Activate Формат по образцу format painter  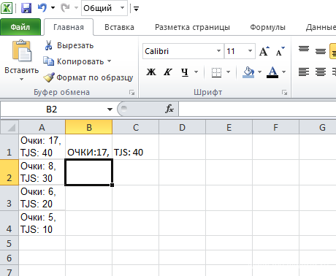tap(88, 77)
